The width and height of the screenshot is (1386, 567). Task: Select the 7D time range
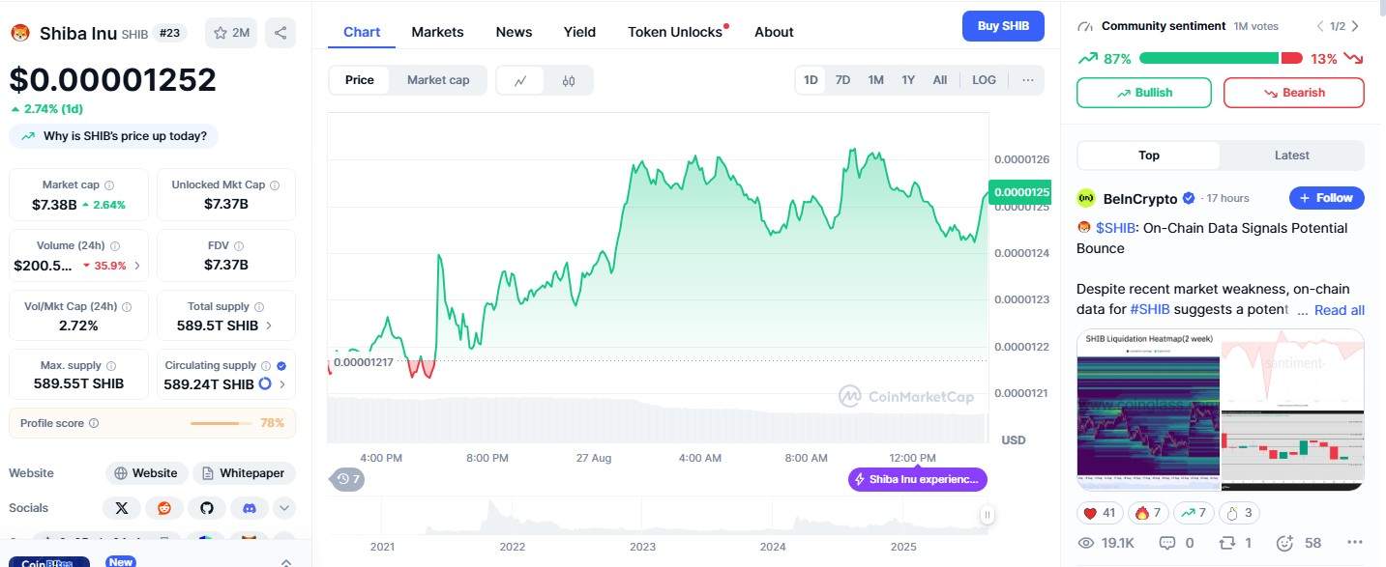[x=842, y=80]
